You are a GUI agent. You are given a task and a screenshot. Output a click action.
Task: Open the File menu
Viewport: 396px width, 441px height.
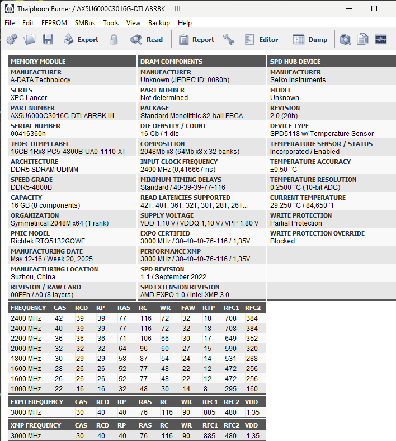click(x=10, y=23)
